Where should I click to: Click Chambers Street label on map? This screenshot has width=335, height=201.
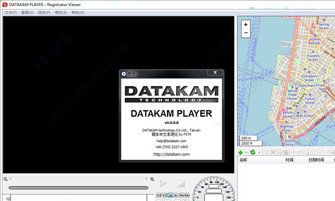tap(309, 78)
